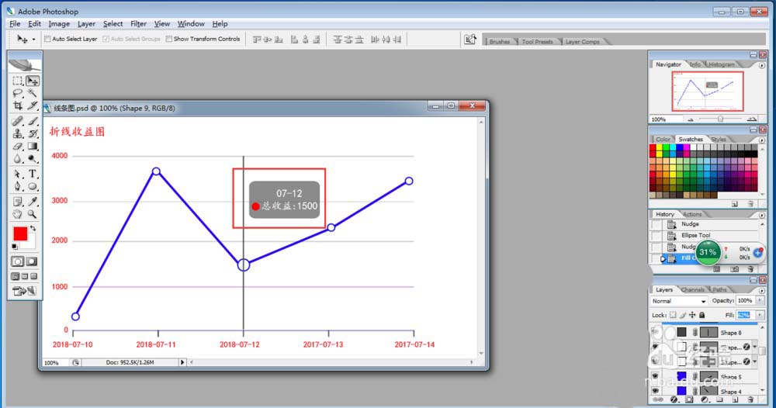Select the Magic Wand tool
The height and width of the screenshot is (408, 776).
33,93
